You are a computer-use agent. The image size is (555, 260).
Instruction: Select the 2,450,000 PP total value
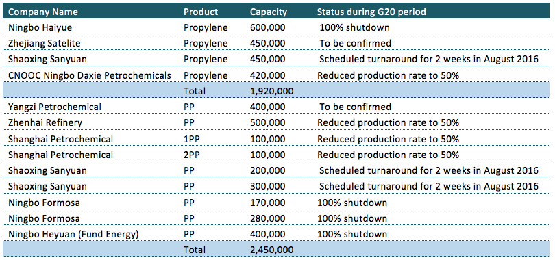pos(271,250)
